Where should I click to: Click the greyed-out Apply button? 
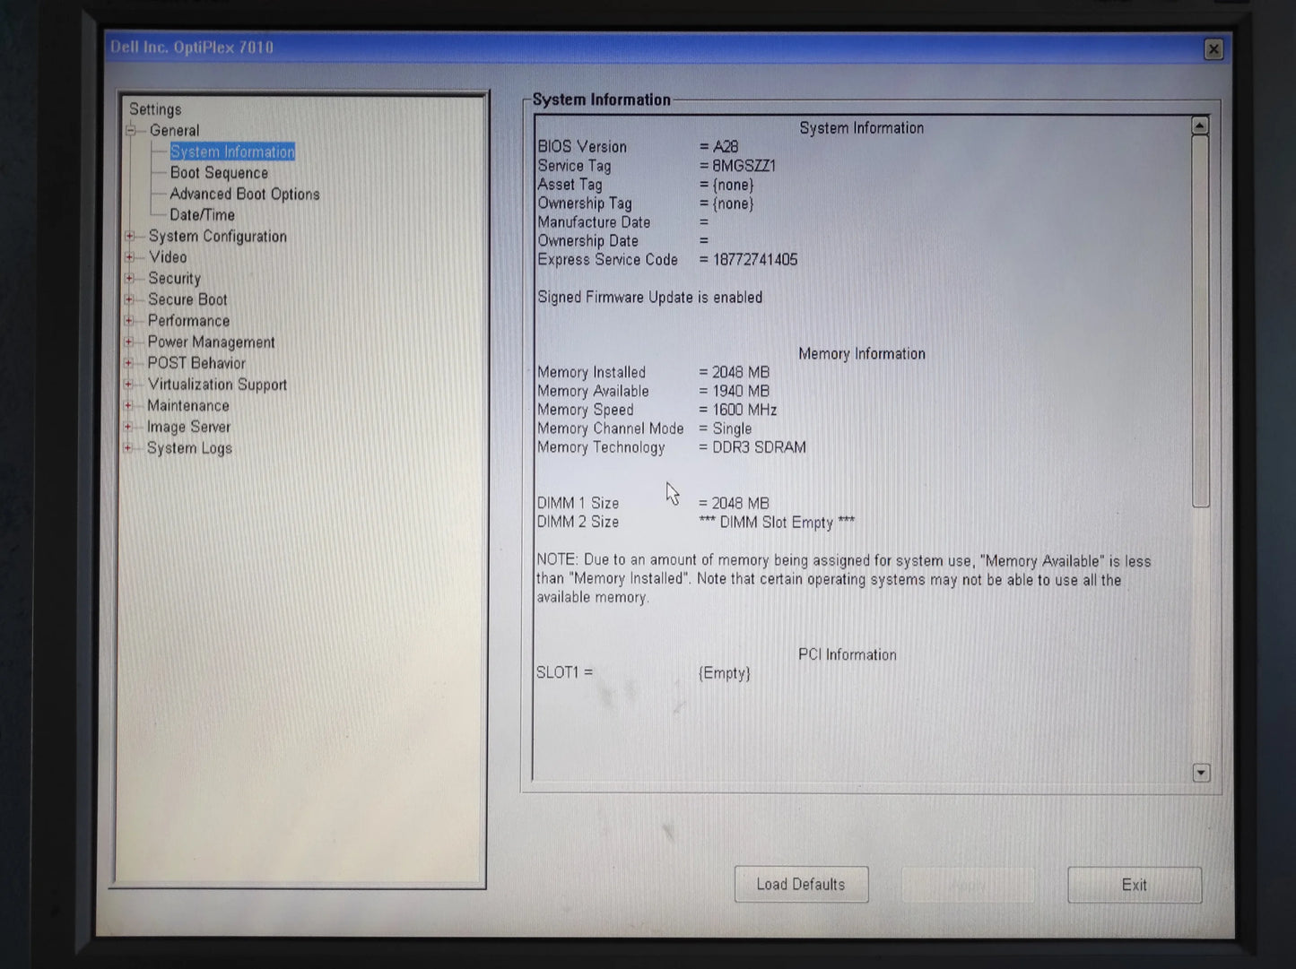coord(968,885)
